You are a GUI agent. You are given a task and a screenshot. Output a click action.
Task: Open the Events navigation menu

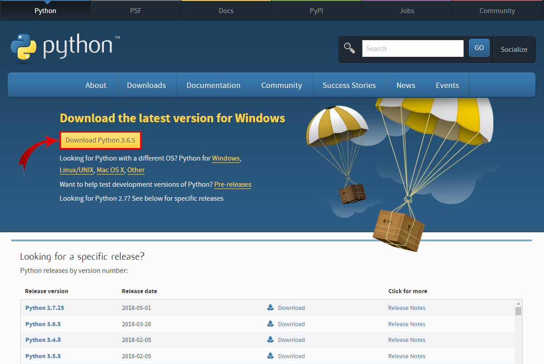coord(447,85)
